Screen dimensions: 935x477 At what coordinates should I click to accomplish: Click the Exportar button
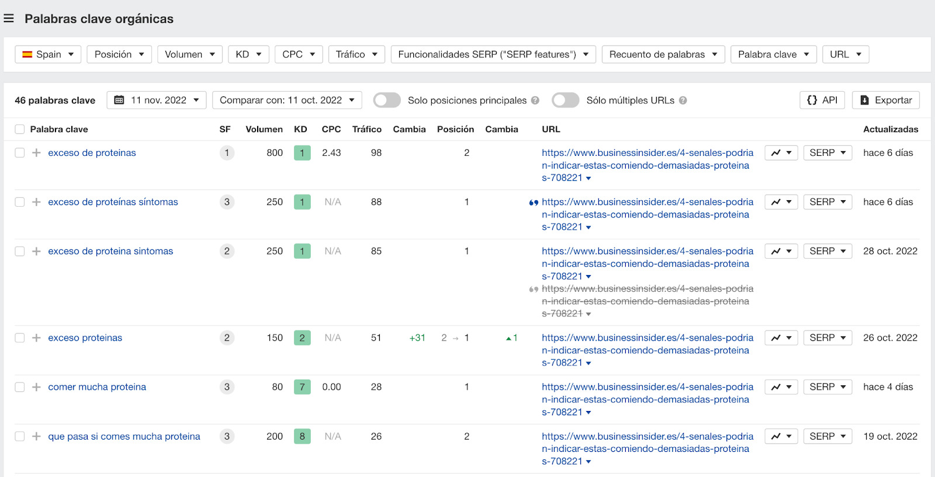click(x=885, y=100)
